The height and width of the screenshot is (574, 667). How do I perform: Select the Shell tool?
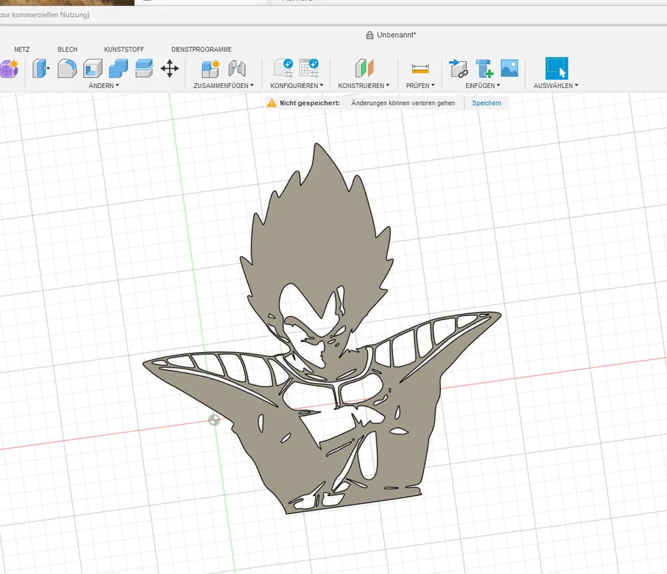pyautogui.click(x=93, y=69)
